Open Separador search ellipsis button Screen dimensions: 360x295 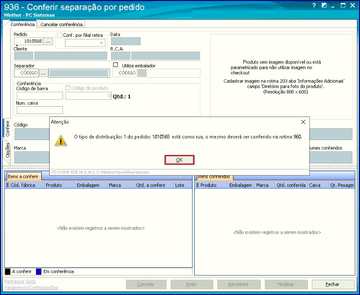click(44, 73)
